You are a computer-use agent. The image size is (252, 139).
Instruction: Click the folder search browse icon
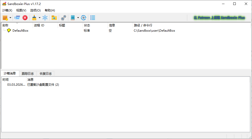(54, 18)
